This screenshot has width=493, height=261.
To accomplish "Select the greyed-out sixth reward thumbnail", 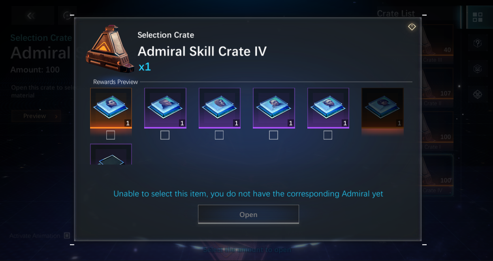I will tap(382, 108).
